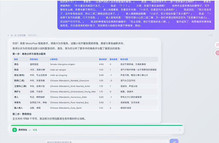Click the 费用预估 label next to AI 工作过程
Image resolution: width=219 pixels, height=143 pixels.
pyautogui.click(x=32, y=35)
